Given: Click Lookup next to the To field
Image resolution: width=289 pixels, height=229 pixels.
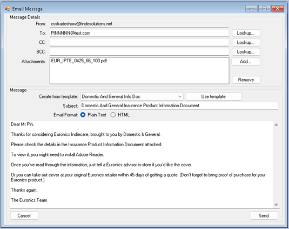Looking at the screenshot, I should pos(246,33).
